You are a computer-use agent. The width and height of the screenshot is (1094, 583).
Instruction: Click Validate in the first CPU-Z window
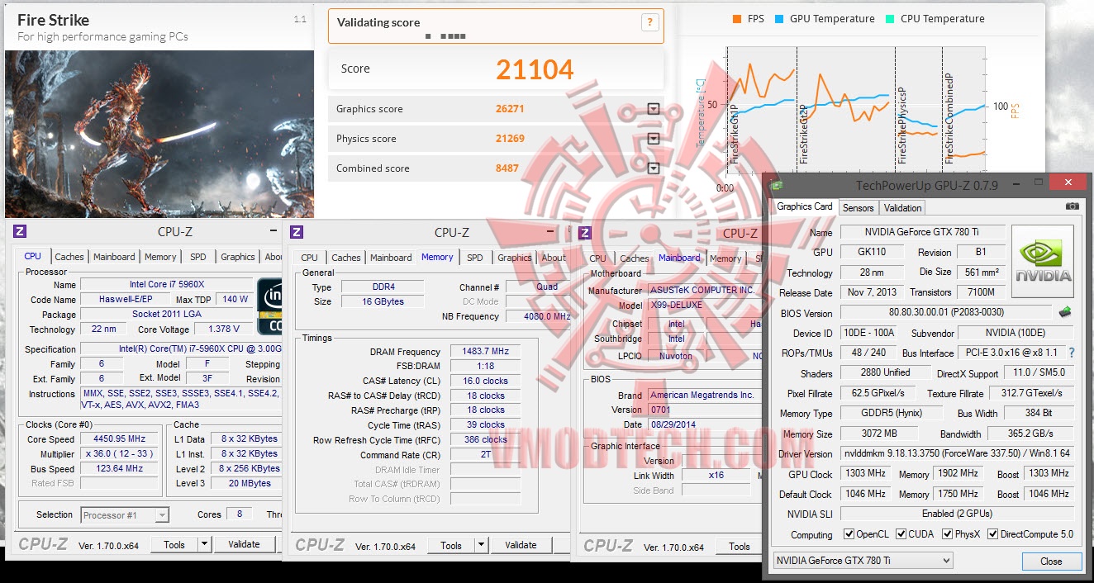244,544
